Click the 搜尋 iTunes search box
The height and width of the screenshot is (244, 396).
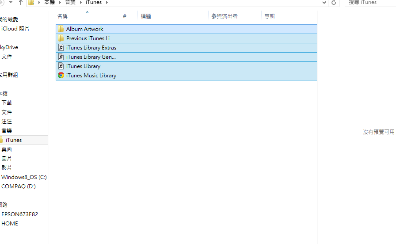tap(370, 3)
